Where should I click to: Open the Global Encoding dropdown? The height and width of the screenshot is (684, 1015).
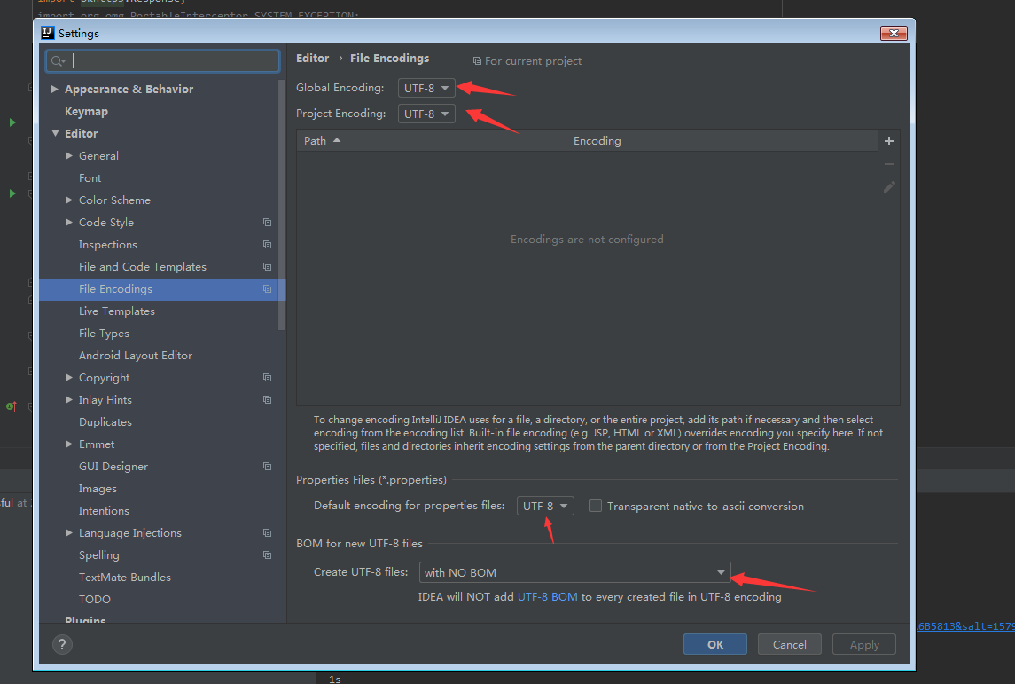tap(426, 88)
